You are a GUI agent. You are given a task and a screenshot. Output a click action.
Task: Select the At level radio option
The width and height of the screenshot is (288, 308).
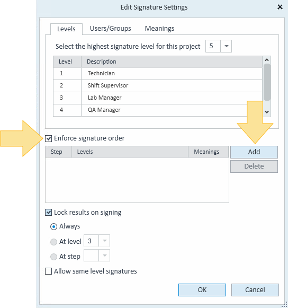(x=54, y=242)
